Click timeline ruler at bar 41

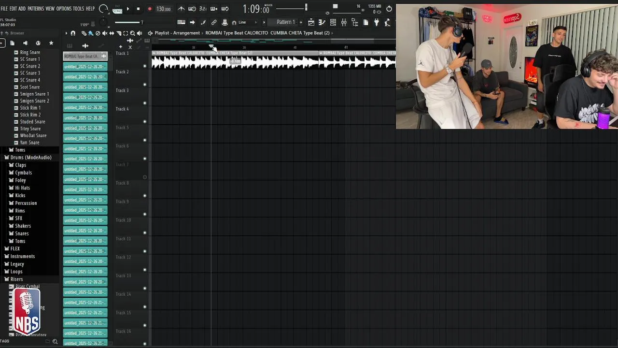pyautogui.click(x=346, y=47)
